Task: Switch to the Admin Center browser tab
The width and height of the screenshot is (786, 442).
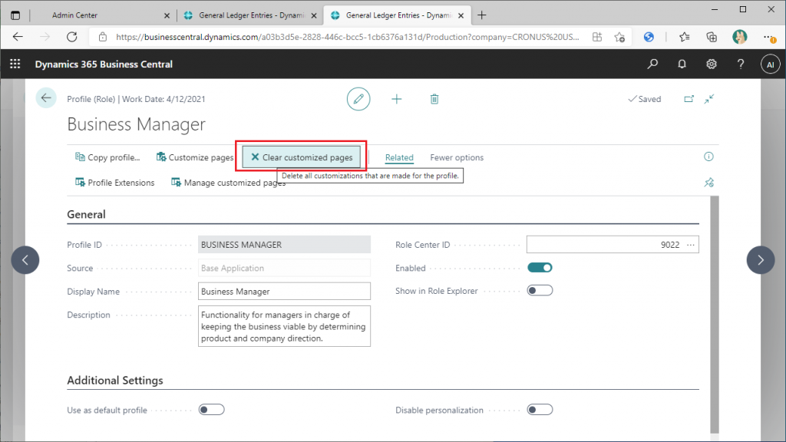Action: [74, 15]
